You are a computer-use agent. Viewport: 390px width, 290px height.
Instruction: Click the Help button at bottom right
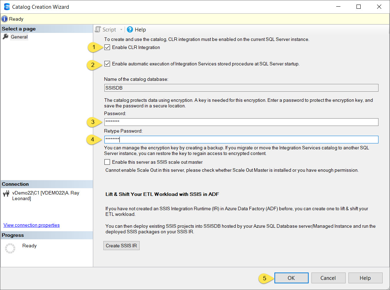tap(365, 278)
